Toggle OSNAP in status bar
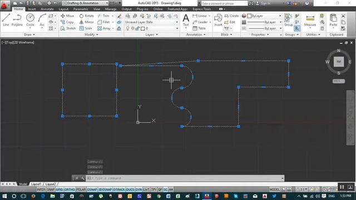Screen dimensions: 356x200 coord(92,189)
